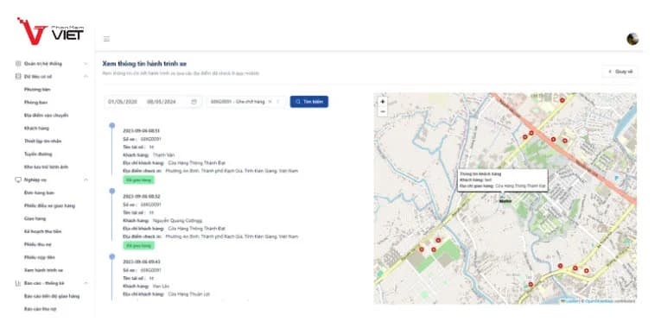Screen dimensions: 661x334
Task: Click the Quay về back button
Action: (620, 72)
